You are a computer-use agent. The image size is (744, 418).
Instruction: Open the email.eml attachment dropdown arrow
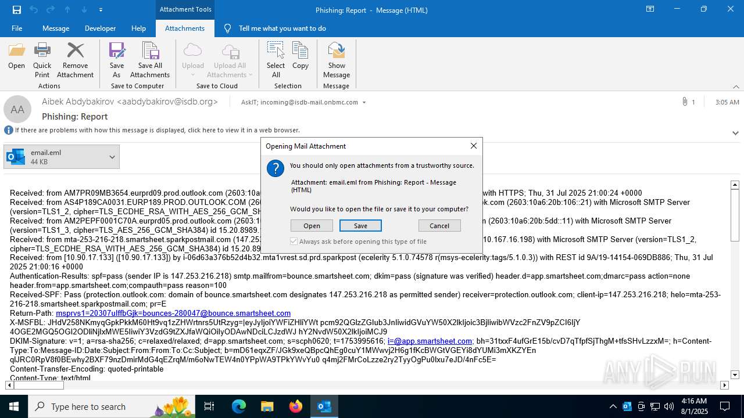(x=112, y=157)
